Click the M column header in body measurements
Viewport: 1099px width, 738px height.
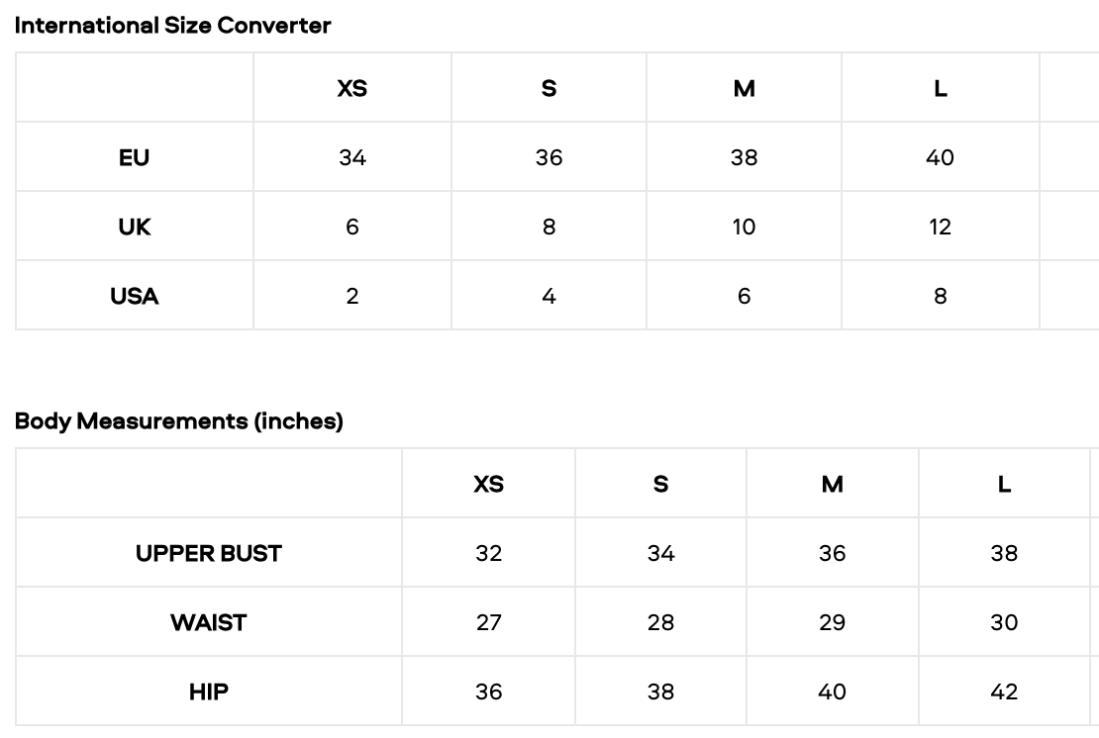(x=833, y=484)
